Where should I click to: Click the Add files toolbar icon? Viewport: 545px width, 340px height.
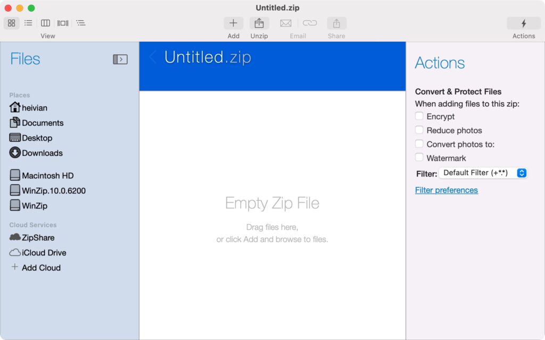pyautogui.click(x=233, y=23)
